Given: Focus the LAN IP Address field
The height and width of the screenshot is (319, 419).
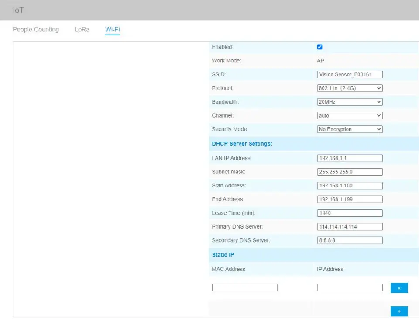Looking at the screenshot, I should tap(350, 158).
